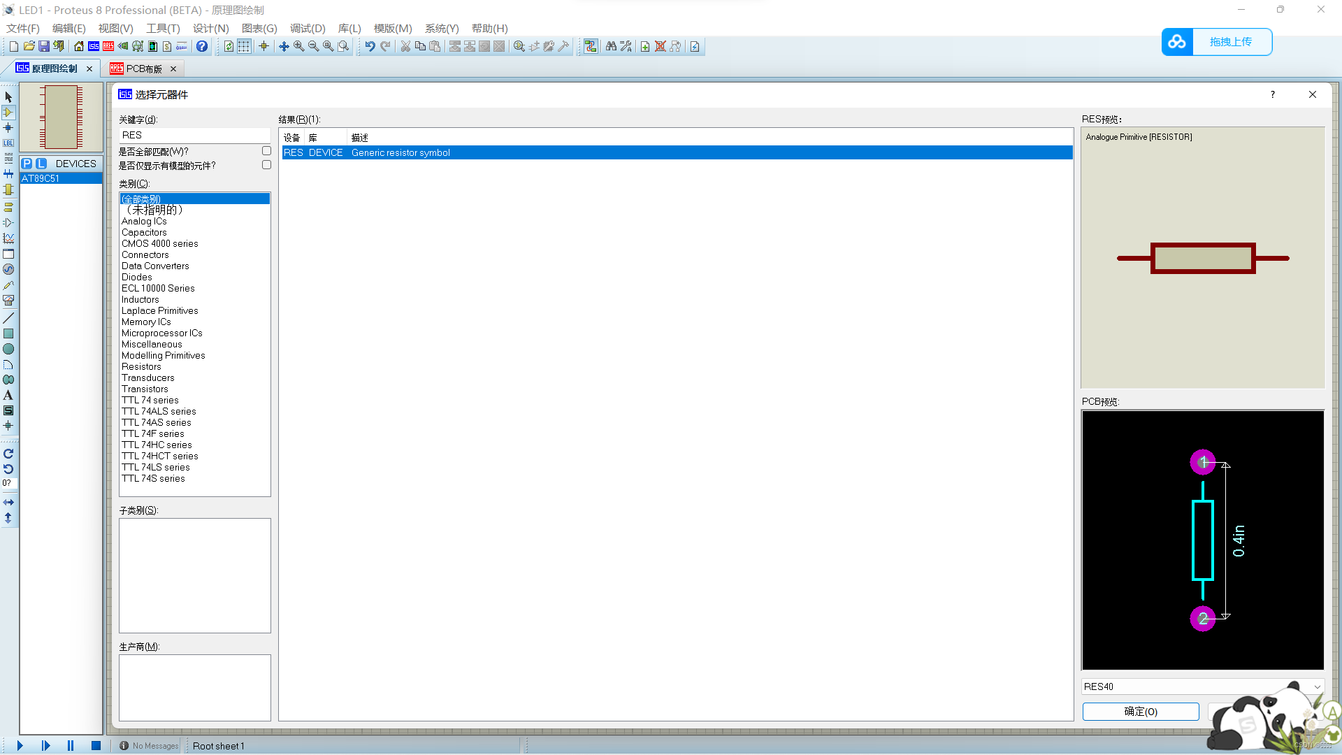Click the RES keywords input field
Screen dimensions: 1342x755
pyautogui.click(x=194, y=135)
